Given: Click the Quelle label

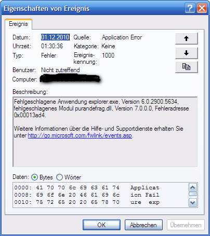Looking at the screenshot, I should [82, 37].
